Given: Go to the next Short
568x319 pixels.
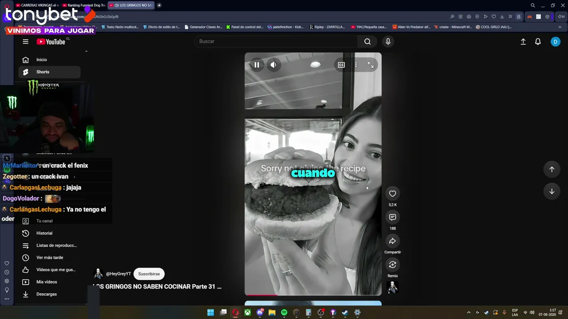Looking at the screenshot, I should coord(552,191).
